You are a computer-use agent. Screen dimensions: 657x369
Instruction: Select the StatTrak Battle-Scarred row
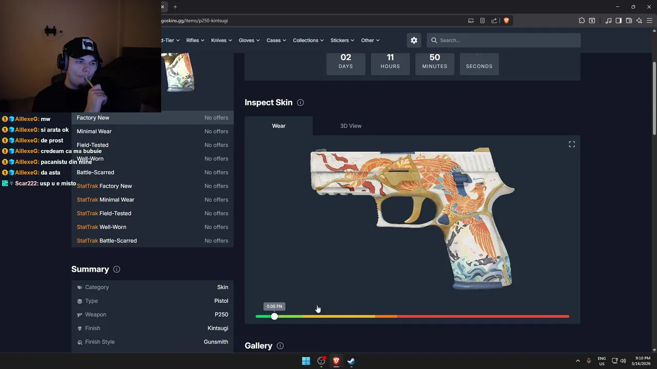click(152, 240)
